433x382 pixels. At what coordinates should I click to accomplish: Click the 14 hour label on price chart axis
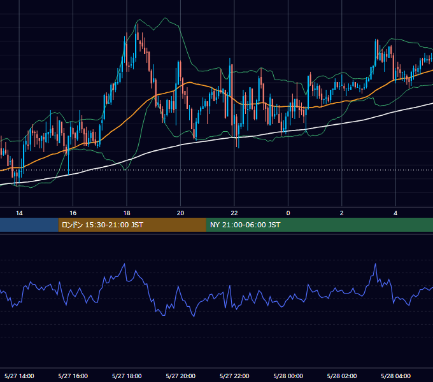pyautogui.click(x=19, y=213)
